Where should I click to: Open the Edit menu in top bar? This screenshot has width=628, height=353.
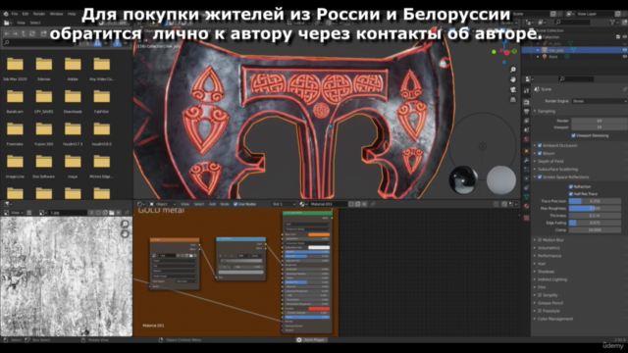pyautogui.click(x=26, y=14)
